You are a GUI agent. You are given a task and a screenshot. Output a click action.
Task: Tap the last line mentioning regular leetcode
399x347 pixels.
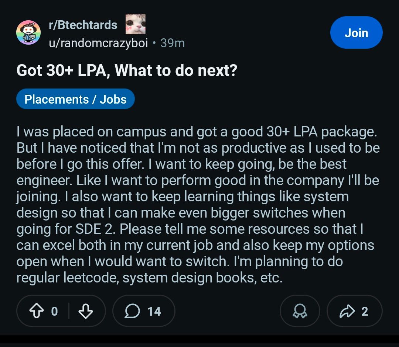(149, 278)
